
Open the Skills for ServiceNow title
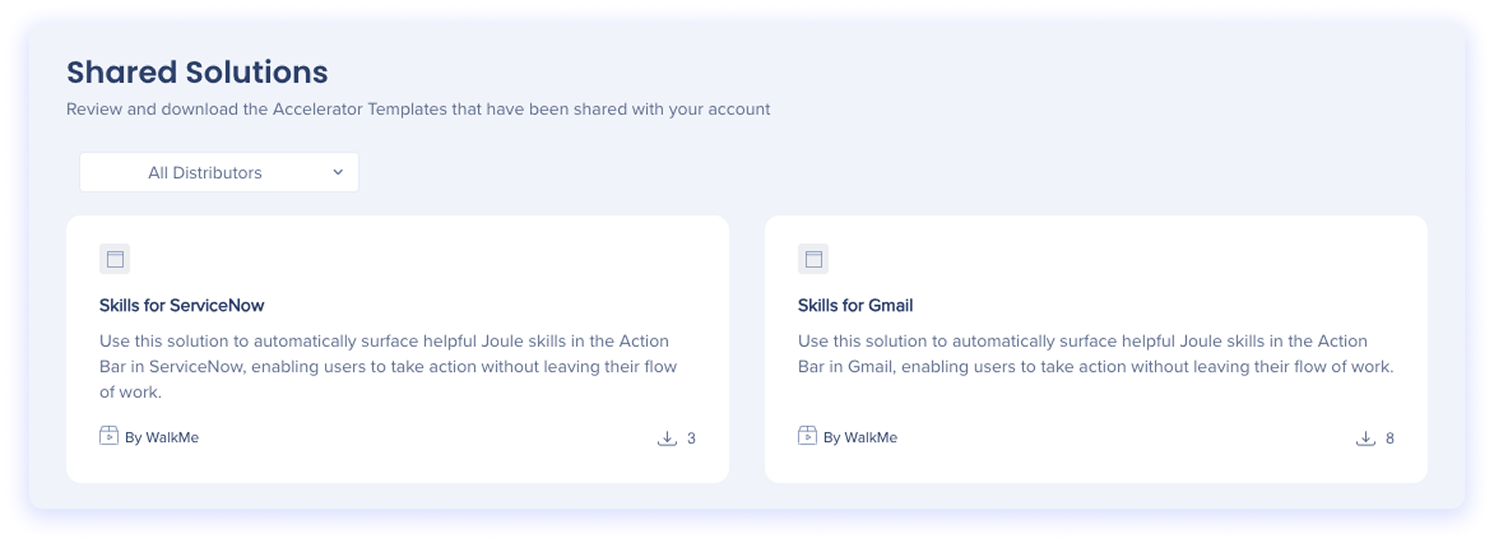(182, 305)
